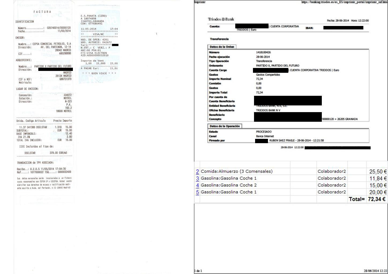Select concession number 334072

tap(68, 95)
